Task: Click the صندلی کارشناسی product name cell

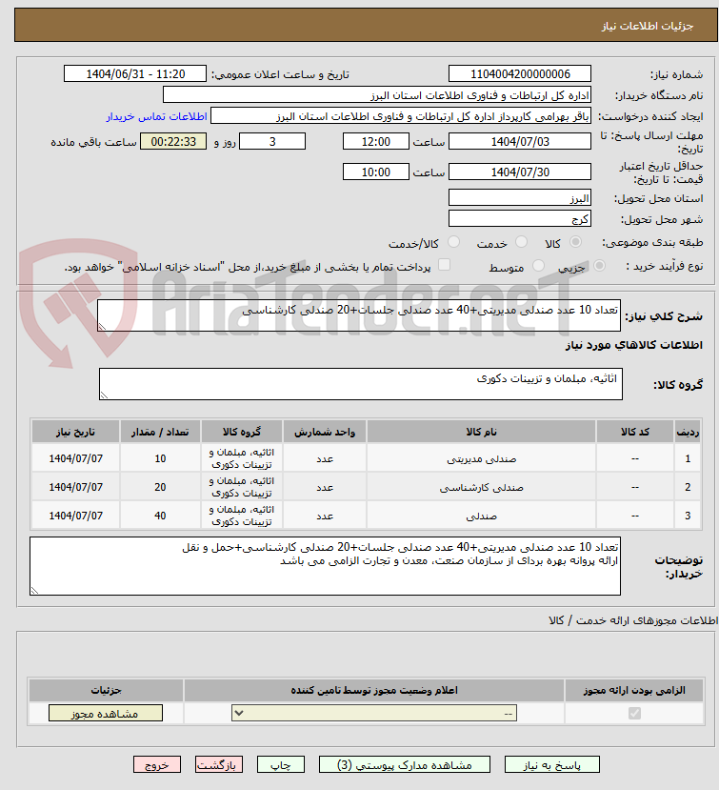Action: (481, 487)
